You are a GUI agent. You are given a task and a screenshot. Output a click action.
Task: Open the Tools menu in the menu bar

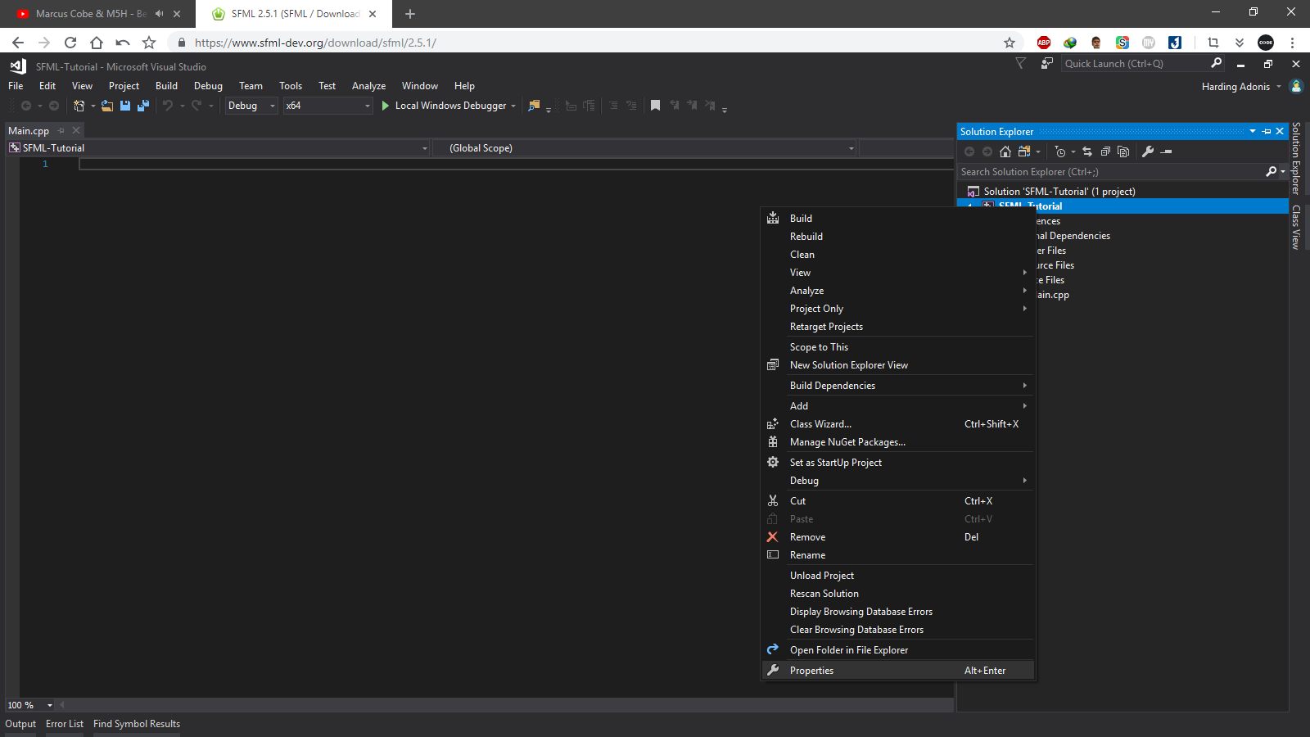(291, 86)
